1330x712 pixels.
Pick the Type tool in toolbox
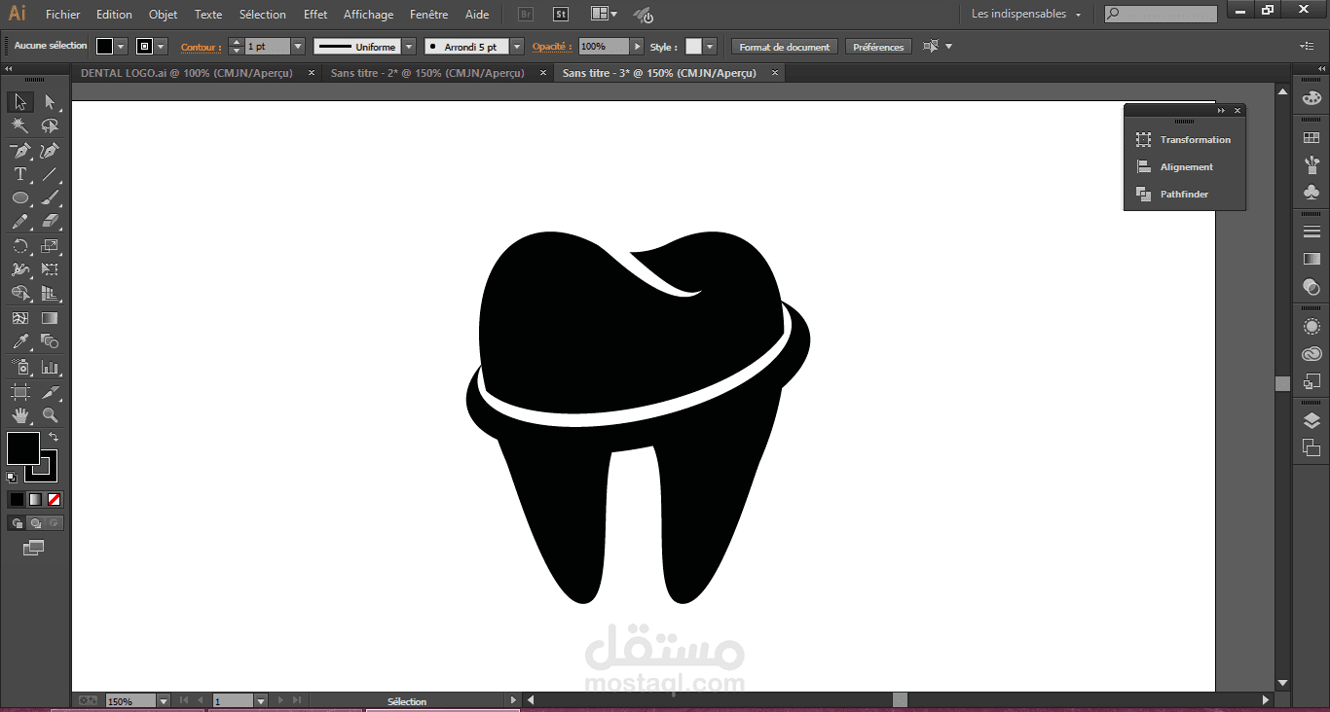coord(19,175)
